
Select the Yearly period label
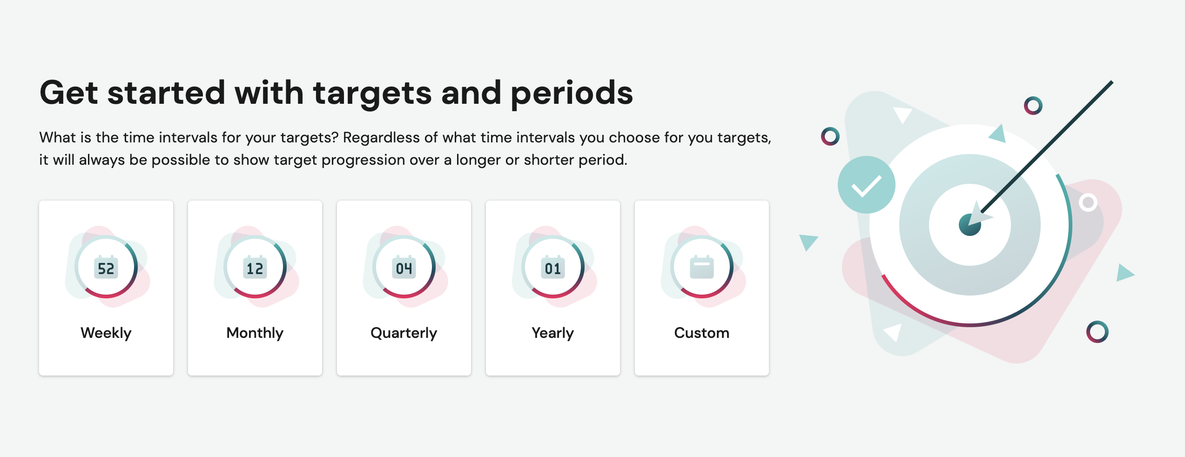click(x=553, y=333)
